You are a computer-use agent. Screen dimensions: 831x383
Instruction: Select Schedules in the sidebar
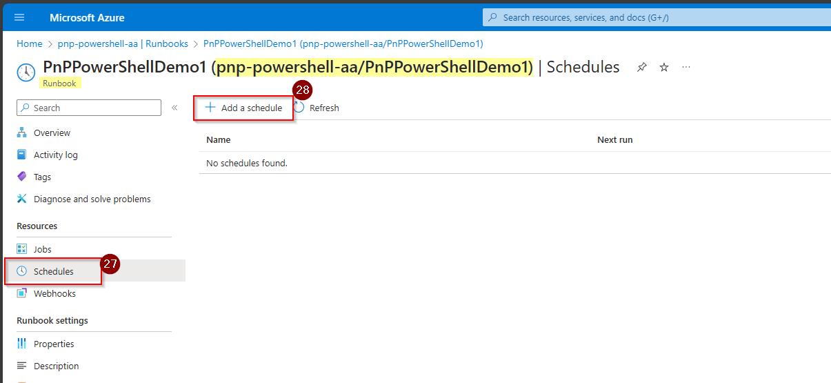coord(53,271)
